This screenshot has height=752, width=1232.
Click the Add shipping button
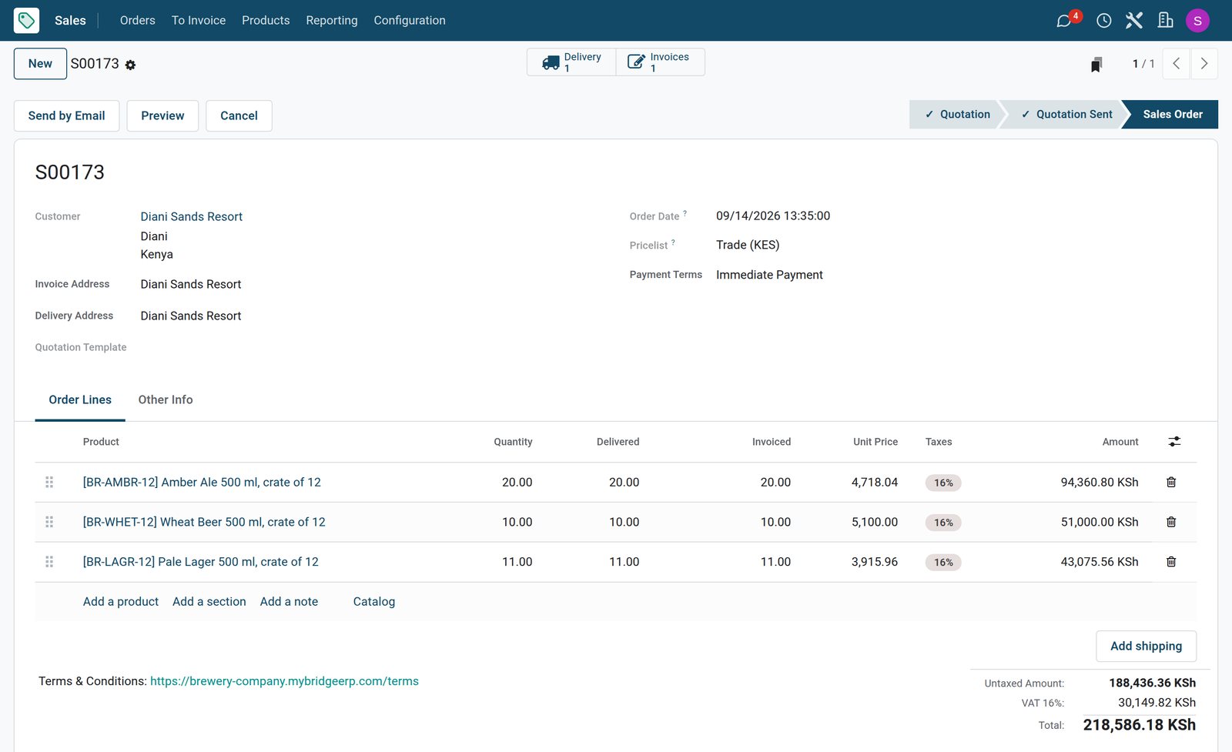pos(1146,647)
